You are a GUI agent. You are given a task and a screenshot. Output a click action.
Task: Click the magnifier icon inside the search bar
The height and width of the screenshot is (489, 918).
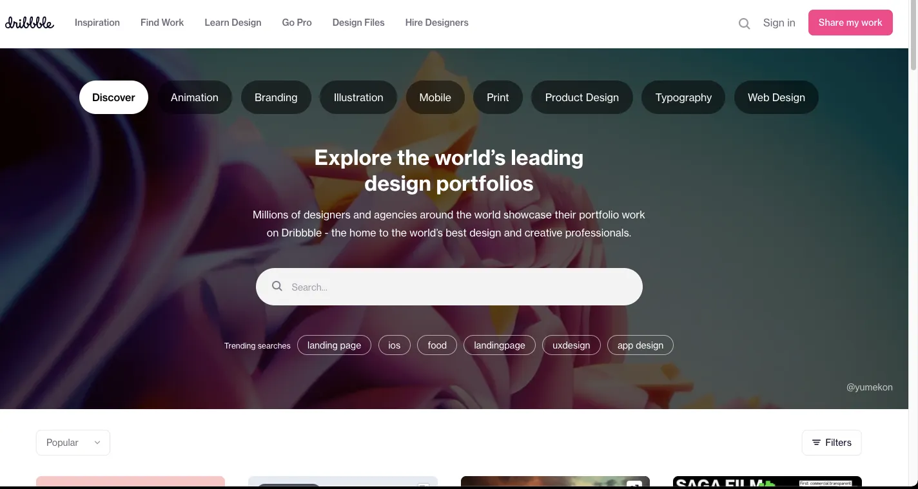point(277,287)
